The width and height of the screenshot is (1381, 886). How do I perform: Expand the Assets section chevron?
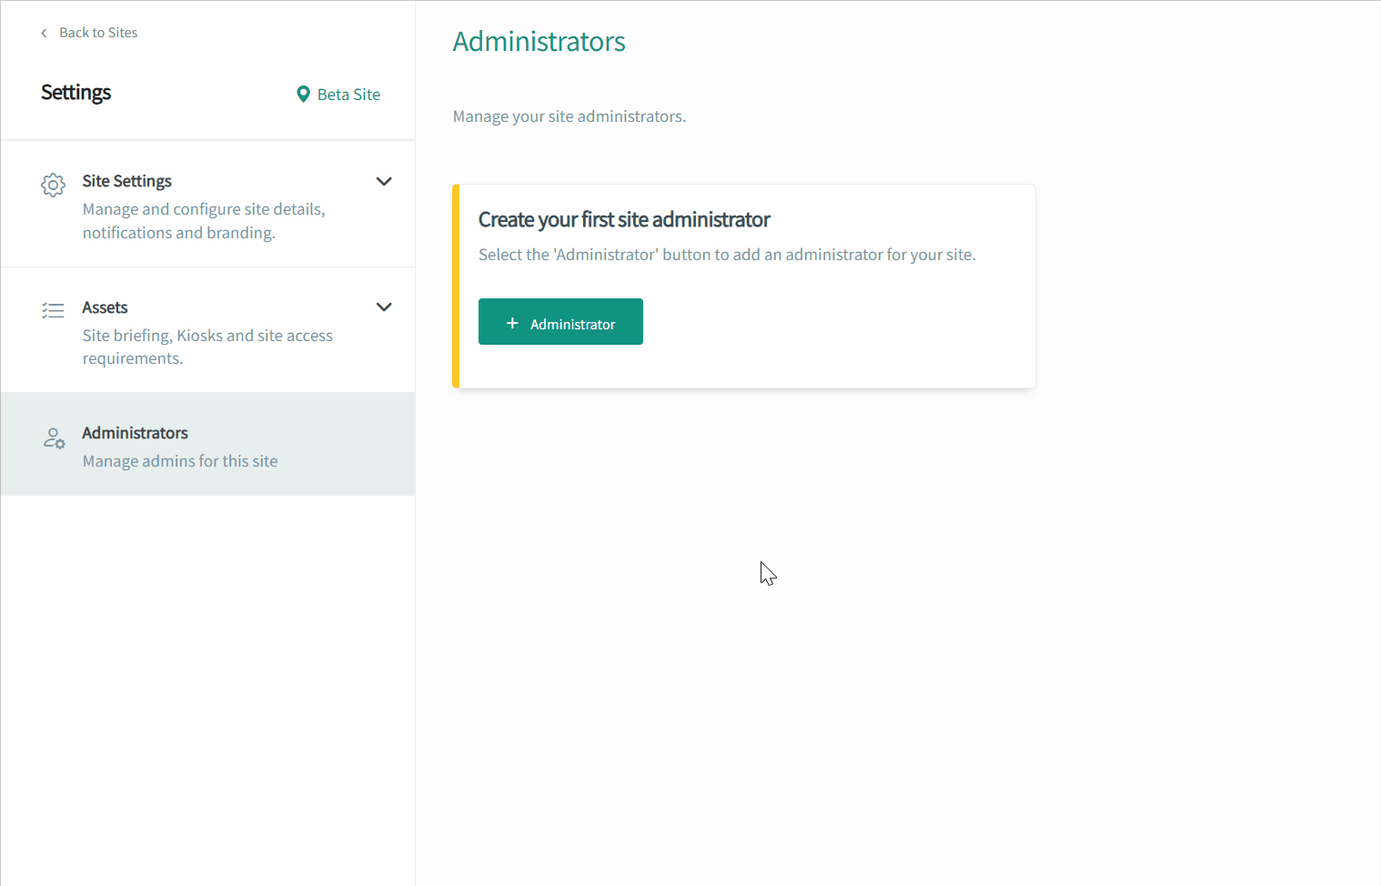pos(384,307)
